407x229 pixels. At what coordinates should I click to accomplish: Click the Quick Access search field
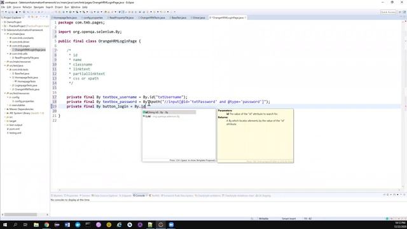(388, 12)
